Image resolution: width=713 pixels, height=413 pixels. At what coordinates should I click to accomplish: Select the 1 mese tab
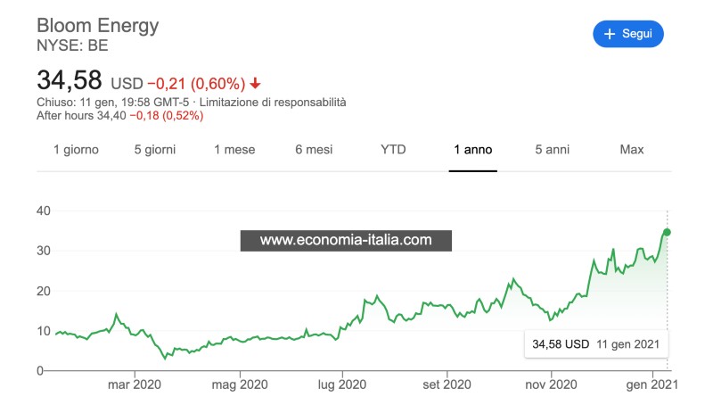point(234,149)
